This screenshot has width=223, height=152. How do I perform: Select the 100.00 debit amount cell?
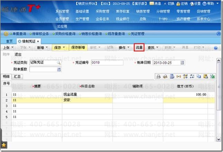[185, 94]
